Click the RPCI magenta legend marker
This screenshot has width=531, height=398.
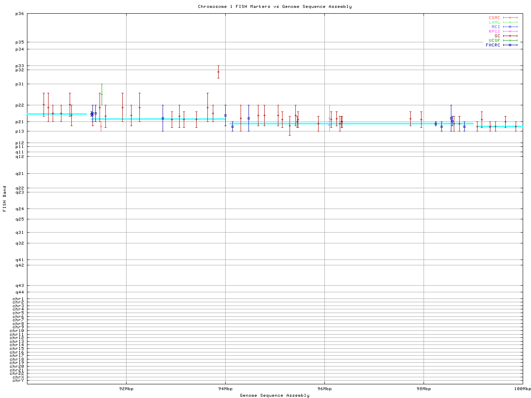[510, 32]
